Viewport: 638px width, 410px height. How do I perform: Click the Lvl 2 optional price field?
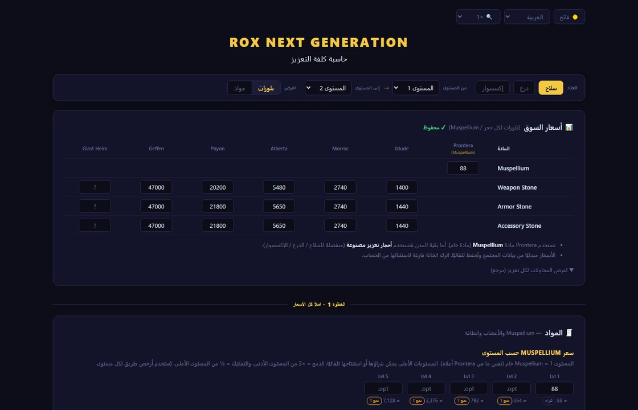(x=512, y=388)
